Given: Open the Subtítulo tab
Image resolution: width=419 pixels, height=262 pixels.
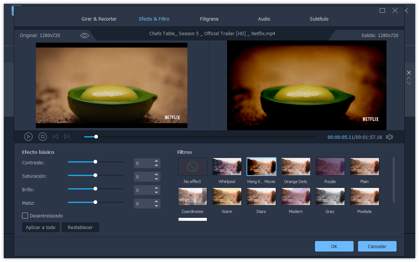Looking at the screenshot, I should tap(319, 19).
